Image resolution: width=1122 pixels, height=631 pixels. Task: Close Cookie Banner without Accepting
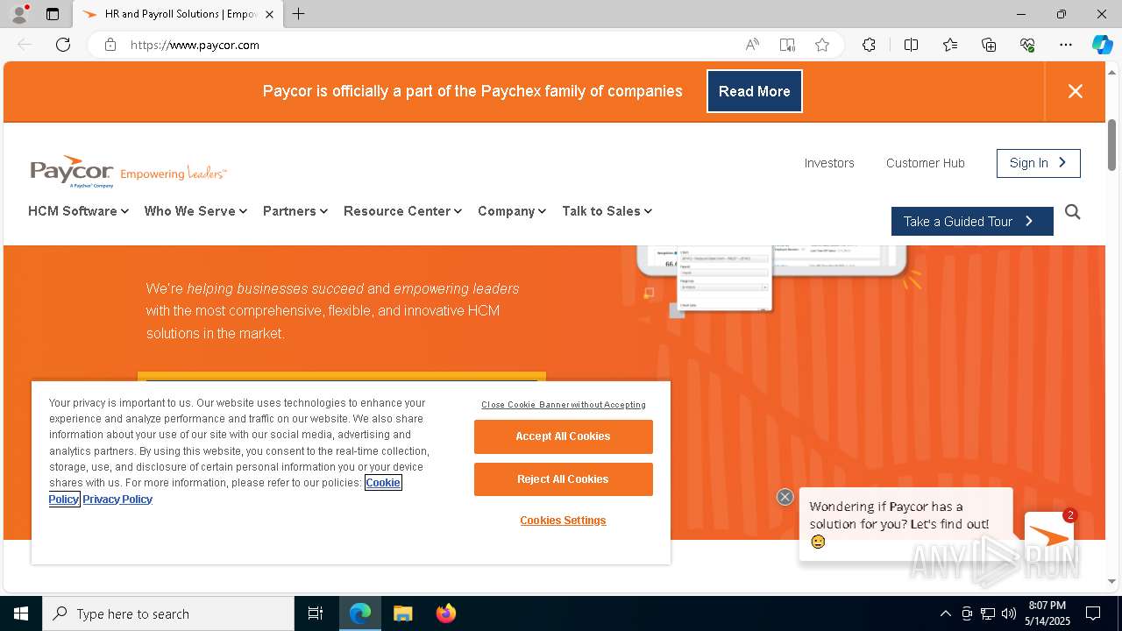click(x=564, y=405)
